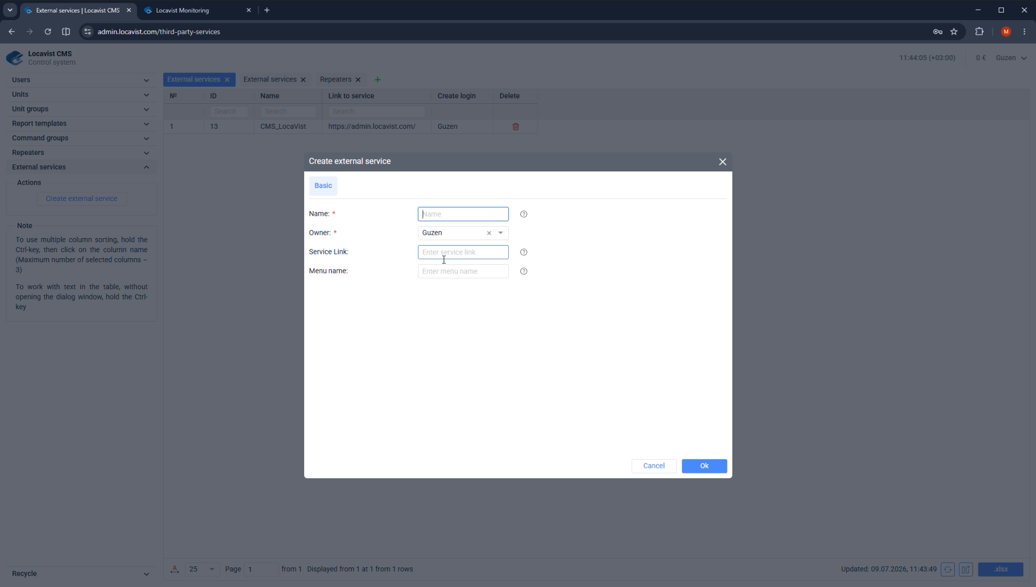Expand the Repeaters sidebar section
The image size is (1036, 587).
coord(81,153)
